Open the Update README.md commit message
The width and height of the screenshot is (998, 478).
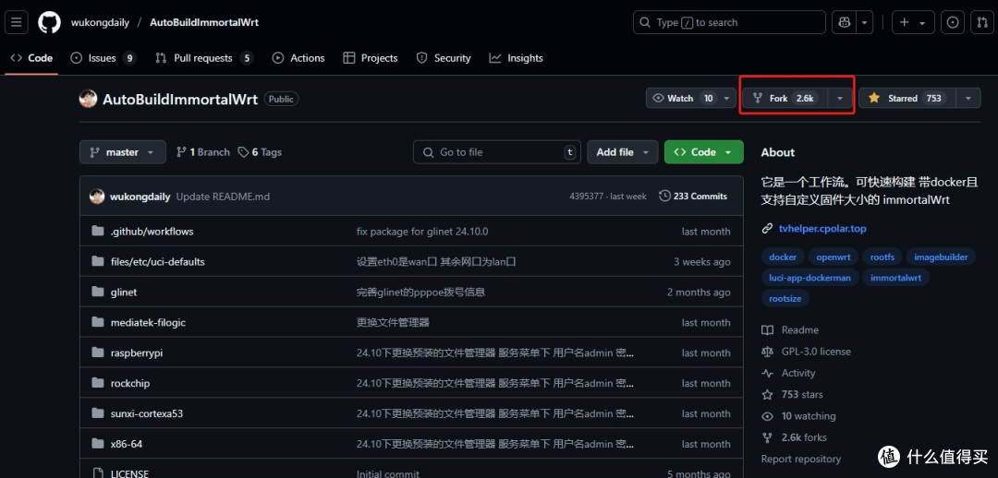coord(223,197)
